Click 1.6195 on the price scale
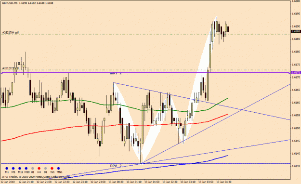This screenshot has height=184, width=301. (x=296, y=13)
